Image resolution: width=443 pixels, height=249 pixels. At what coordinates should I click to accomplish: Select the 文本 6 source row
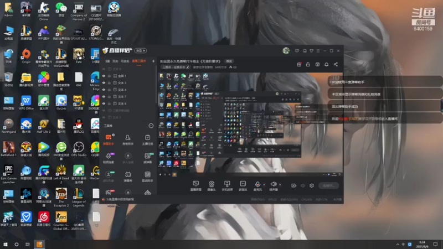coord(128,103)
